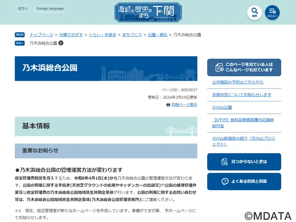Image resolution: width=296 pixels, height=222 pixels.
Task: Go to トップページ breadcrumb
Action: pyautogui.click(x=41, y=35)
